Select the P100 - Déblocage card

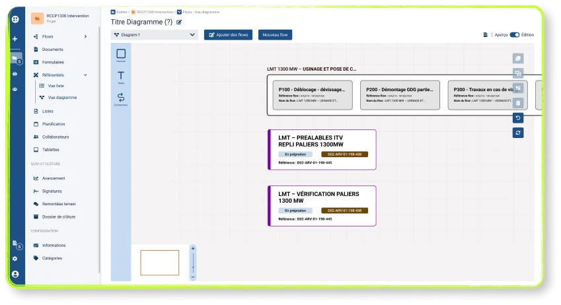click(313, 95)
